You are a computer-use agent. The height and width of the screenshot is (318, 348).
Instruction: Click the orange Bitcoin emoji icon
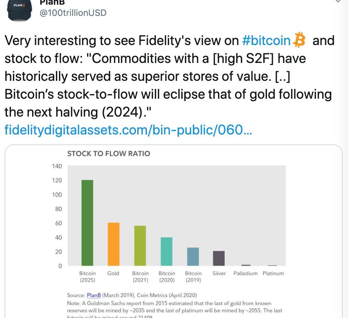click(x=299, y=40)
